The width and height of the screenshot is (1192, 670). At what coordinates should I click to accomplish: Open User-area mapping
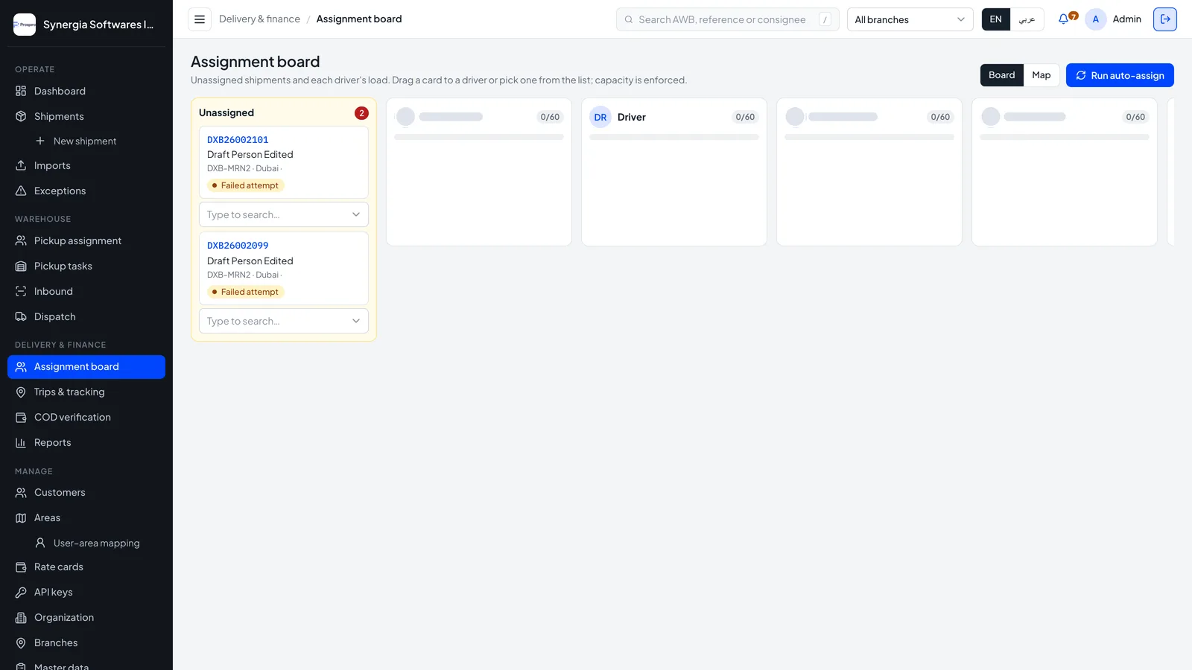coord(96,543)
